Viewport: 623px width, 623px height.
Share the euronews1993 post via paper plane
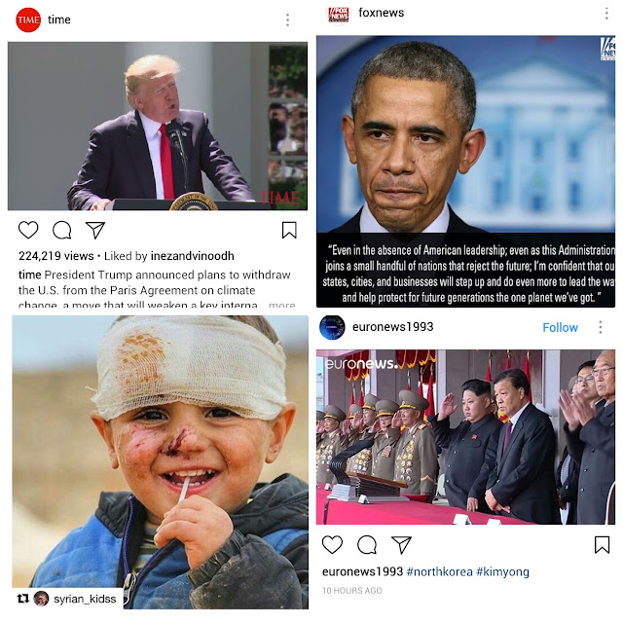click(x=401, y=544)
